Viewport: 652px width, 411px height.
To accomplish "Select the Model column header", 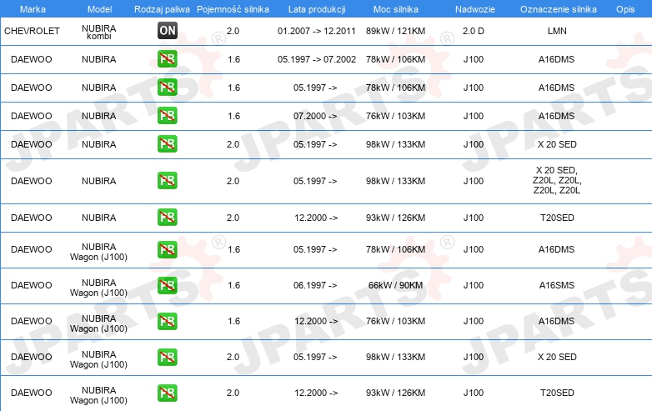I will (100, 9).
